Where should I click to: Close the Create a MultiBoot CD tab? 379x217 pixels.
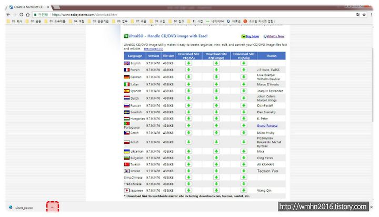click(48, 7)
